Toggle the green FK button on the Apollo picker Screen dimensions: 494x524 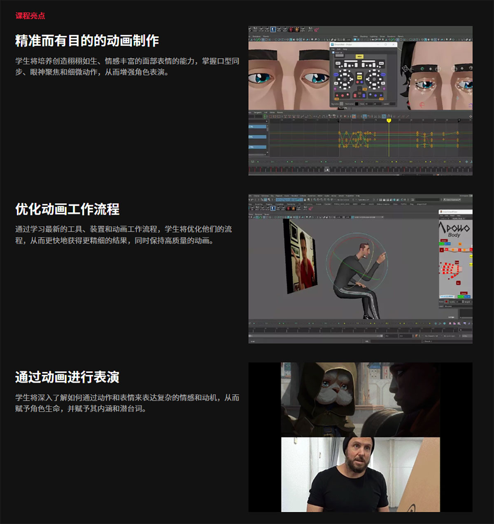coord(442,244)
